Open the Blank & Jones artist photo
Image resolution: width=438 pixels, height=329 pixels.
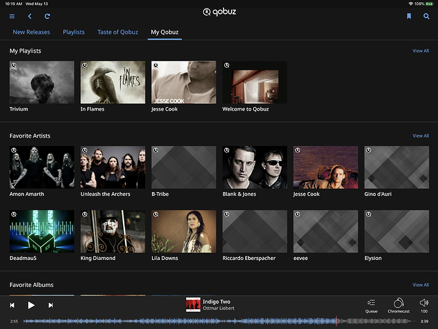point(255,167)
